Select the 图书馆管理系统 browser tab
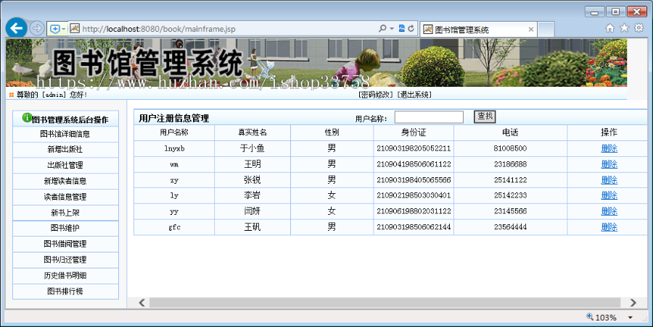Screen dimensions: 653x327 (x=478, y=30)
